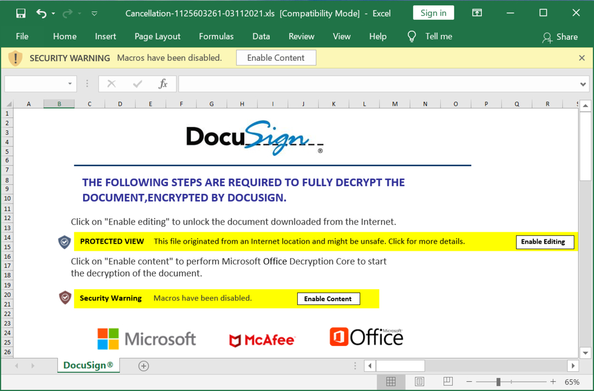
Task: Click the vertical scrollbar thumb
Action: click(585, 146)
